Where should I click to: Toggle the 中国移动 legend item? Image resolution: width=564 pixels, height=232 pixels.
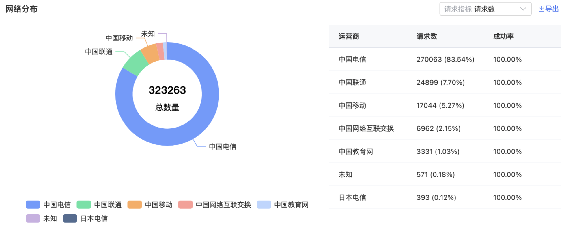[150, 205]
